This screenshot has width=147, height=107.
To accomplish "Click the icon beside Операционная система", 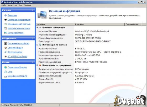I will [6, 24].
